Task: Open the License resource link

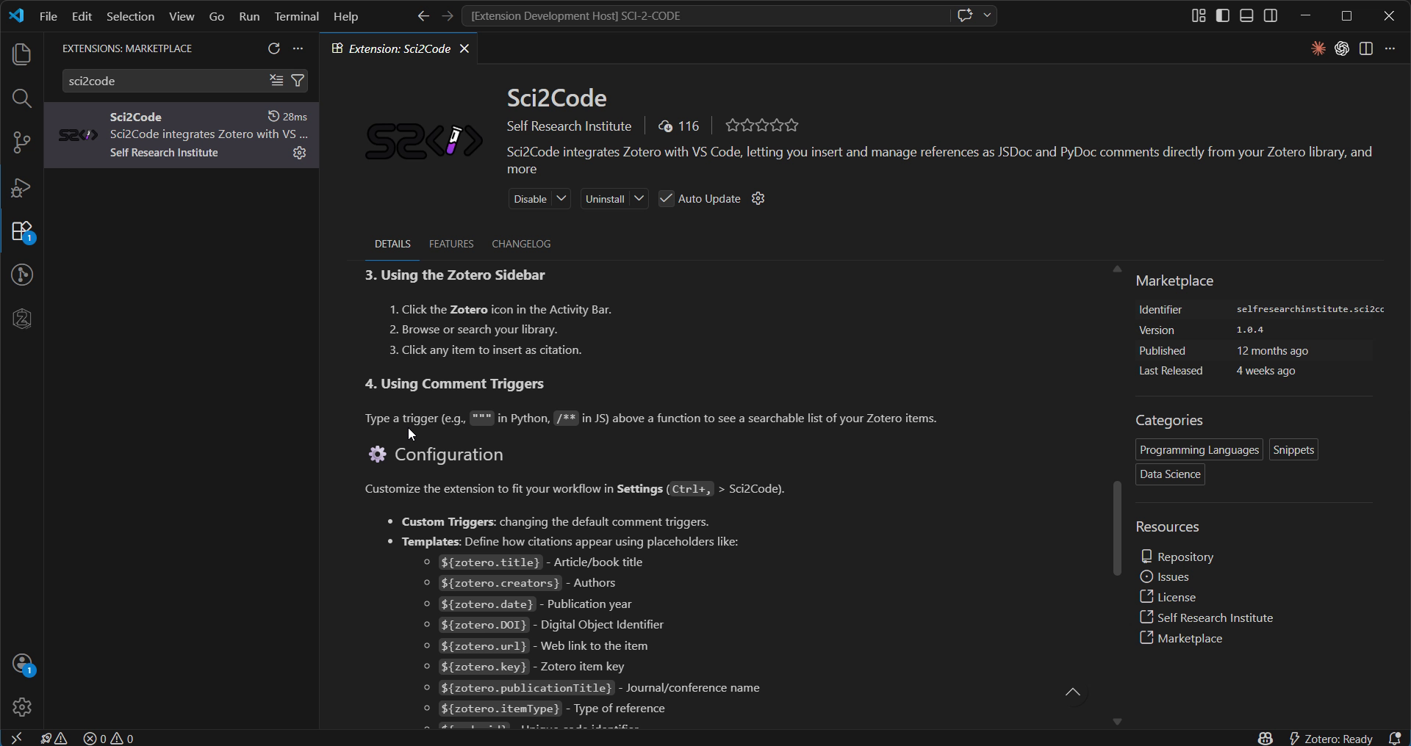Action: pos(1176,598)
